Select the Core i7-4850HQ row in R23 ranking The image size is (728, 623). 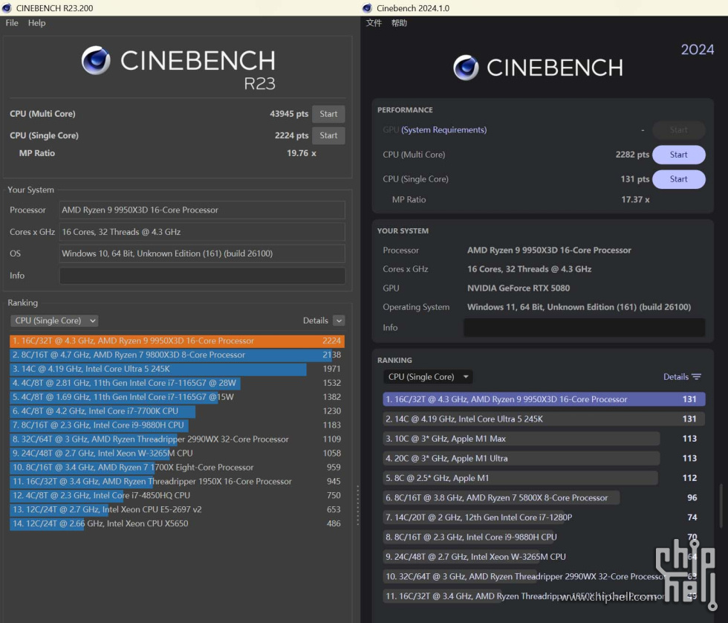point(177,496)
